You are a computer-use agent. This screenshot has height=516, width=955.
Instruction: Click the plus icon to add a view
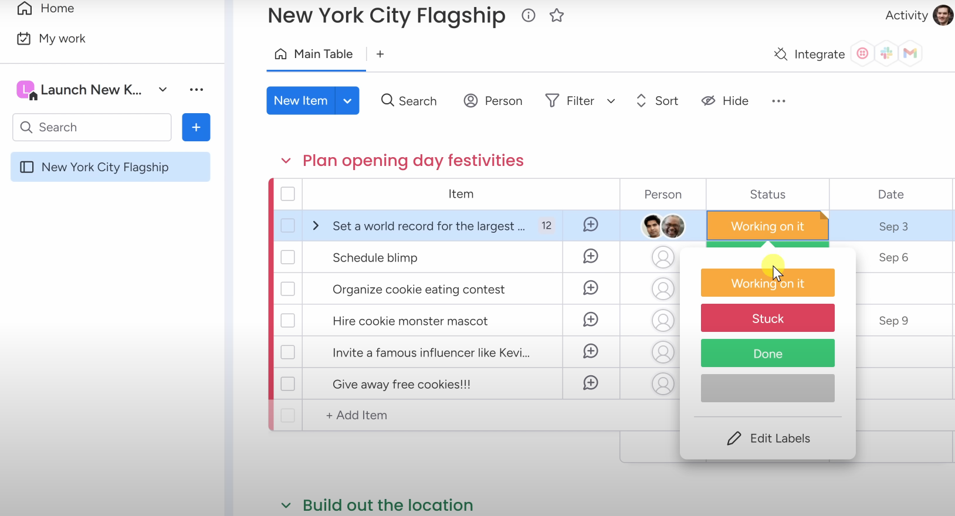(x=380, y=54)
